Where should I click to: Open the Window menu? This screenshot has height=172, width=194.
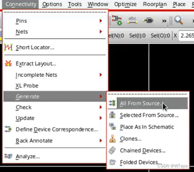tap(98, 4)
